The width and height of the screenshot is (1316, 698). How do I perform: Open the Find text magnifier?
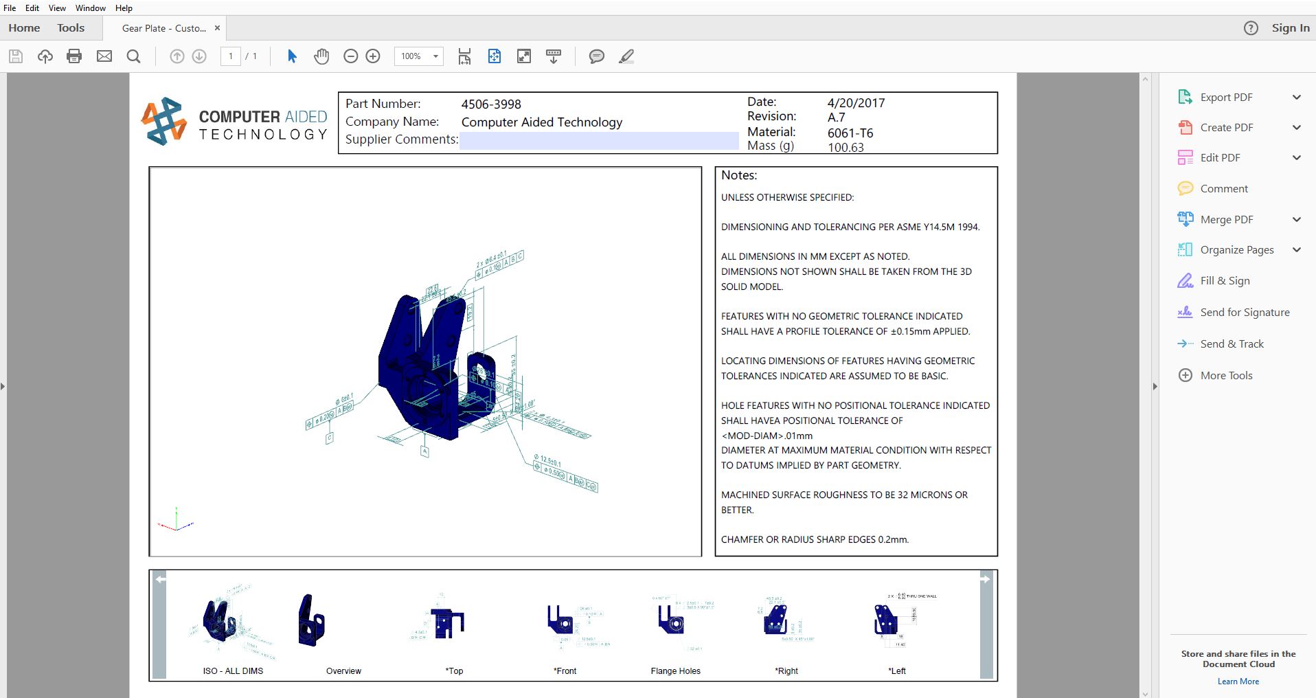pos(134,56)
